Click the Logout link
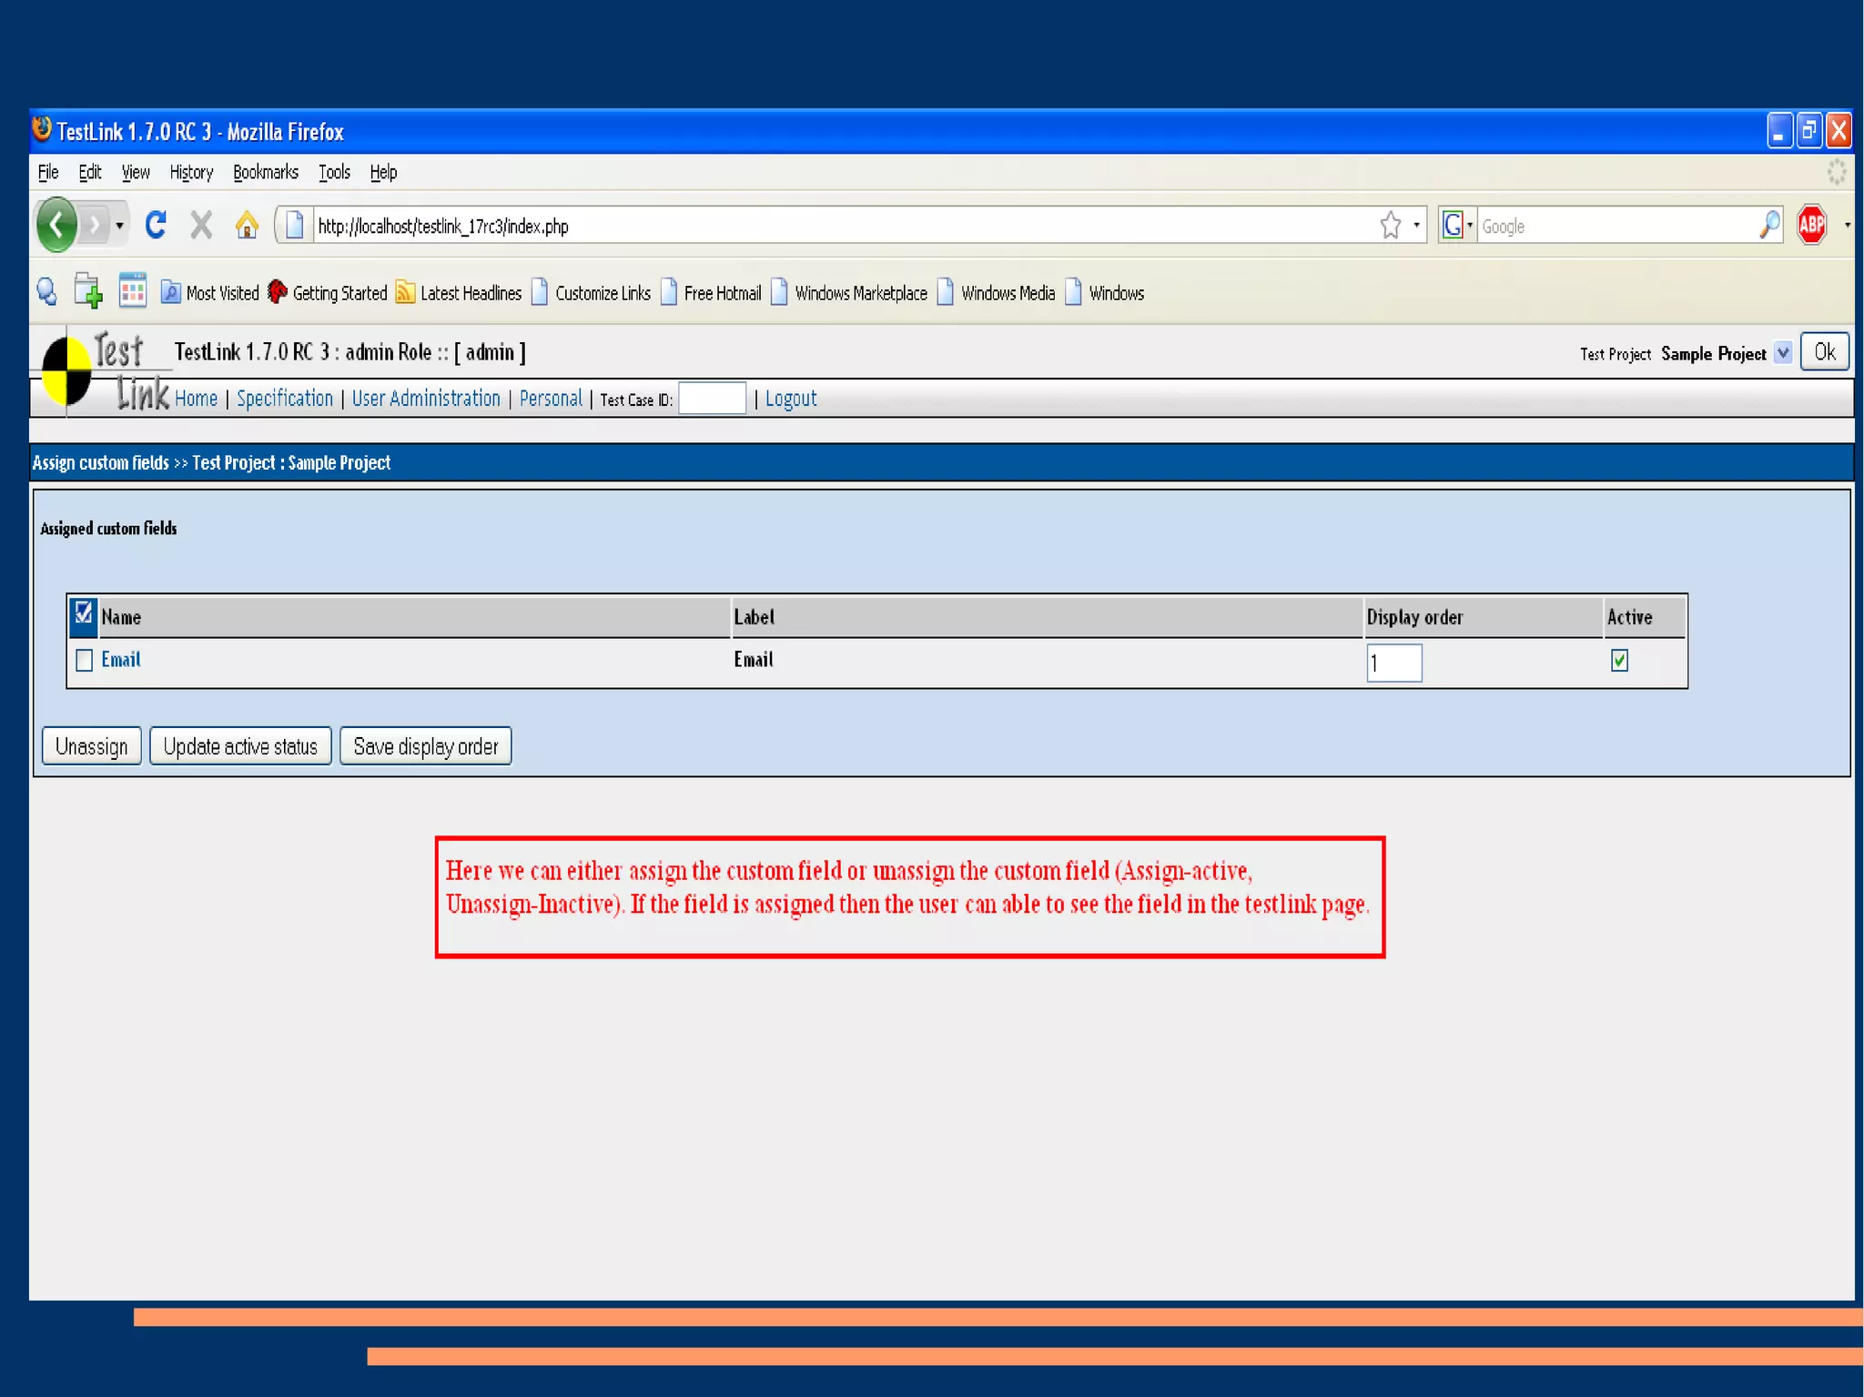The height and width of the screenshot is (1397, 1864). (x=791, y=399)
